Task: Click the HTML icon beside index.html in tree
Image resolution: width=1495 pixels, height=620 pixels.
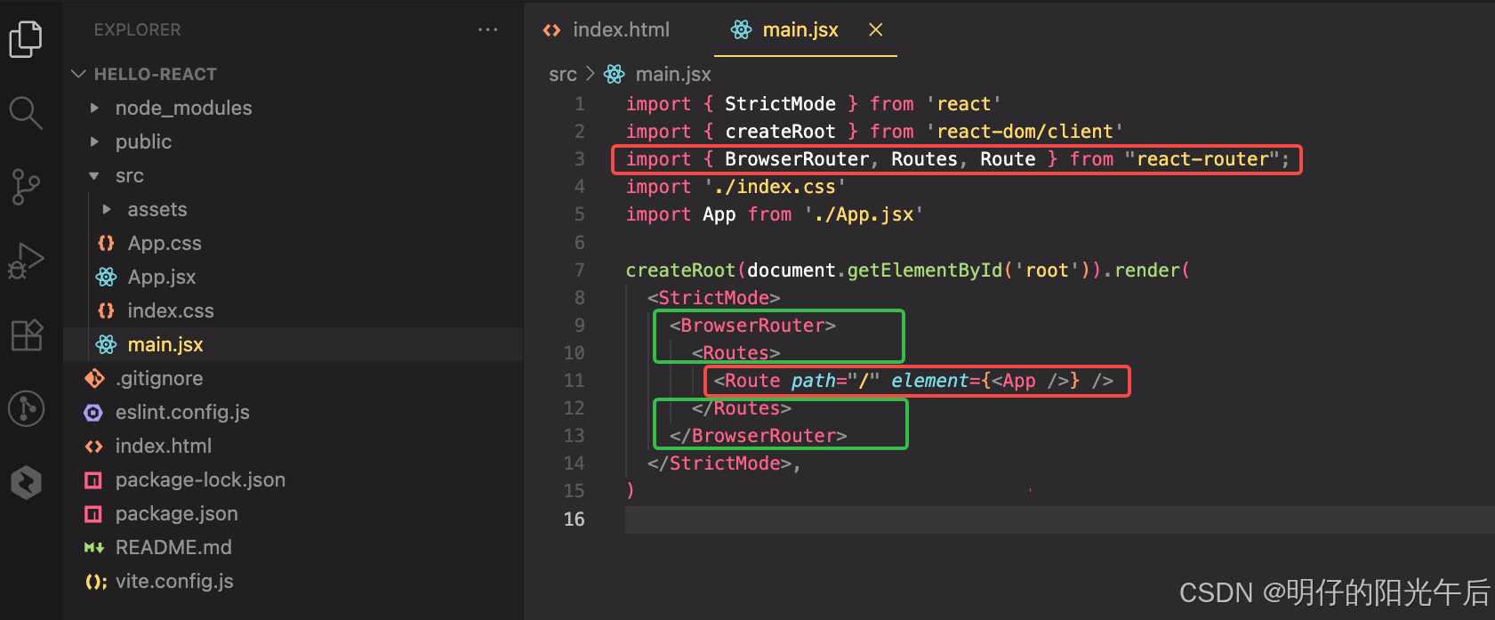Action: tap(93, 446)
